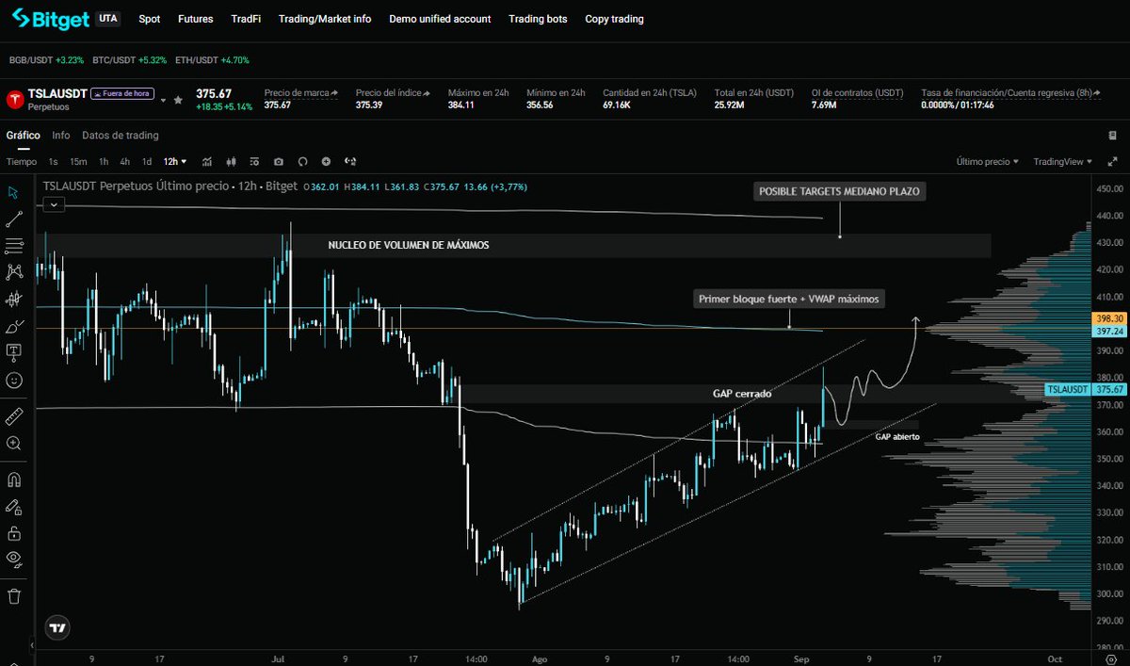The image size is (1130, 666).
Task: Open the emoji icons tool
Action: tap(14, 381)
